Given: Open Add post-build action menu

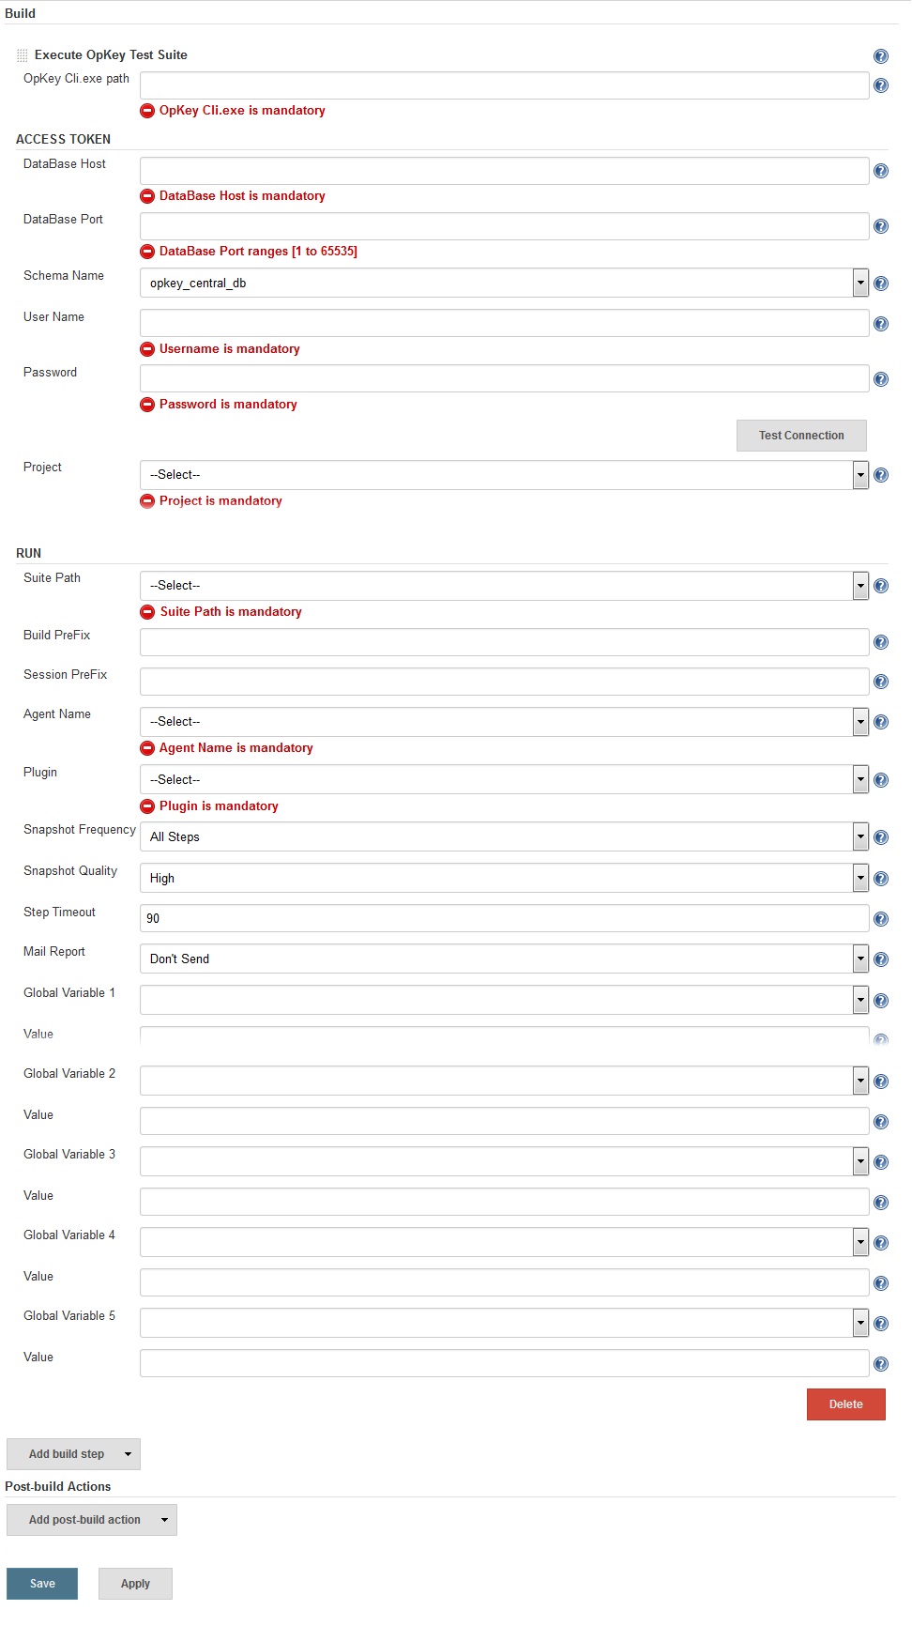Looking at the screenshot, I should [92, 1520].
